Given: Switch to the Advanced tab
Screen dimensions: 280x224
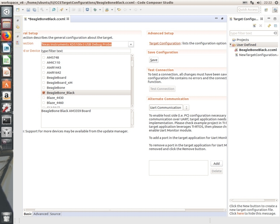Looking at the screenshot, I should coord(41,214).
